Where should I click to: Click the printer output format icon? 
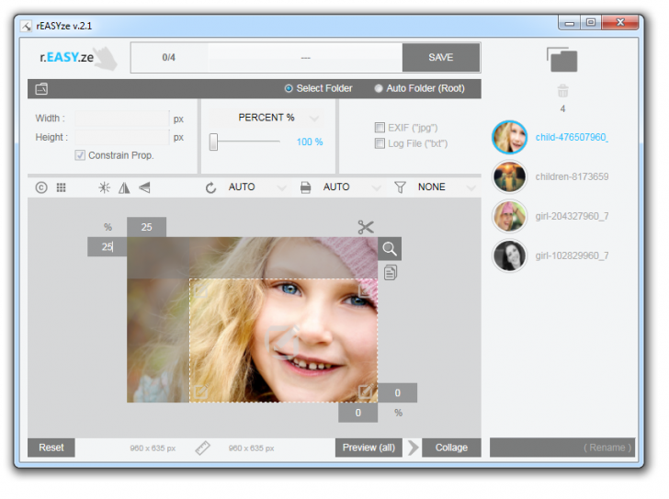pyautogui.click(x=305, y=187)
